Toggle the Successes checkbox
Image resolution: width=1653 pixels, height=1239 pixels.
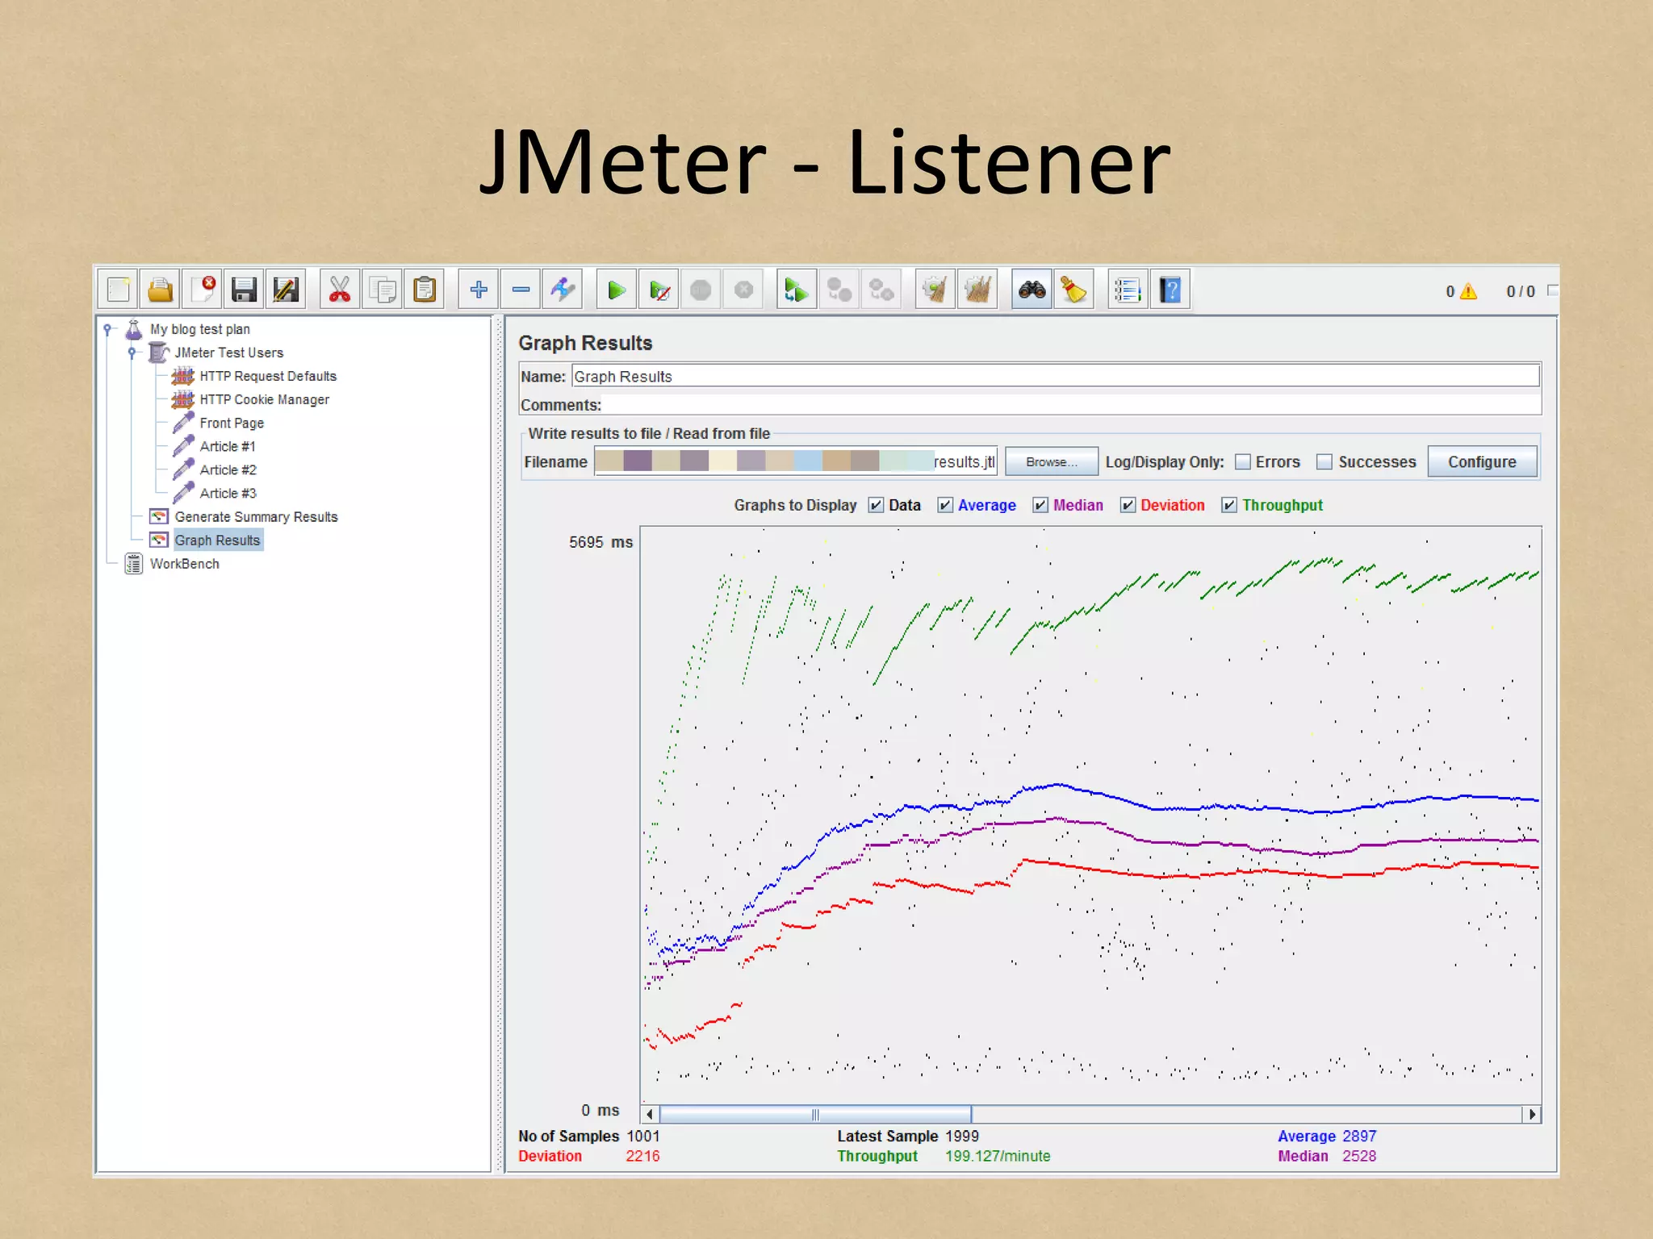[x=1324, y=461]
